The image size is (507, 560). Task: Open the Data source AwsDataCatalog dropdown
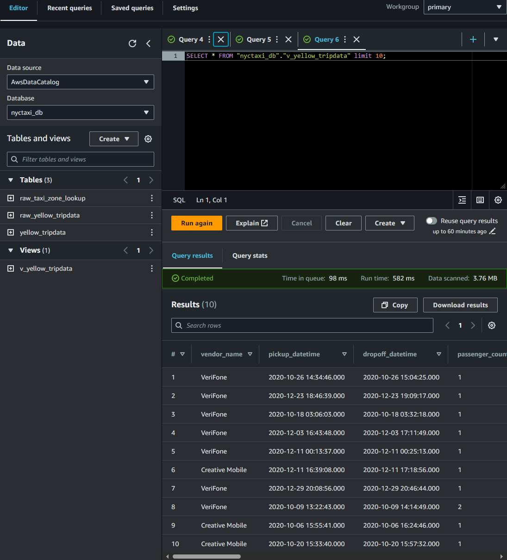(81, 82)
